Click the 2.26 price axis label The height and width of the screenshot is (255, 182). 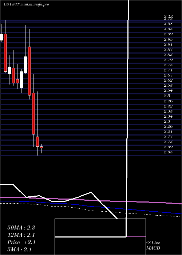pyautogui.click(x=168, y=126)
